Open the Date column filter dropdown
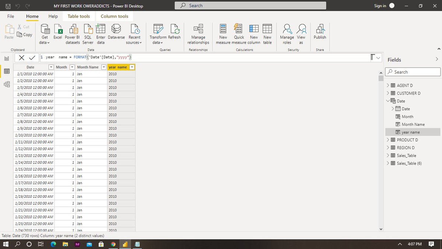 [x=51, y=67]
